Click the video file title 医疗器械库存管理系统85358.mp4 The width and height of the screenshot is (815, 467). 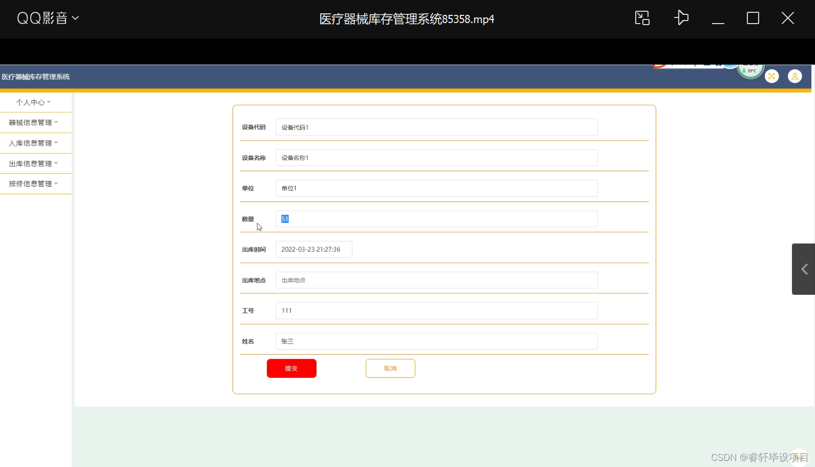coord(407,19)
